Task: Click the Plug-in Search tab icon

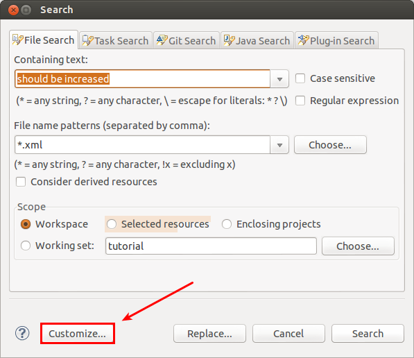Action: 303,40
